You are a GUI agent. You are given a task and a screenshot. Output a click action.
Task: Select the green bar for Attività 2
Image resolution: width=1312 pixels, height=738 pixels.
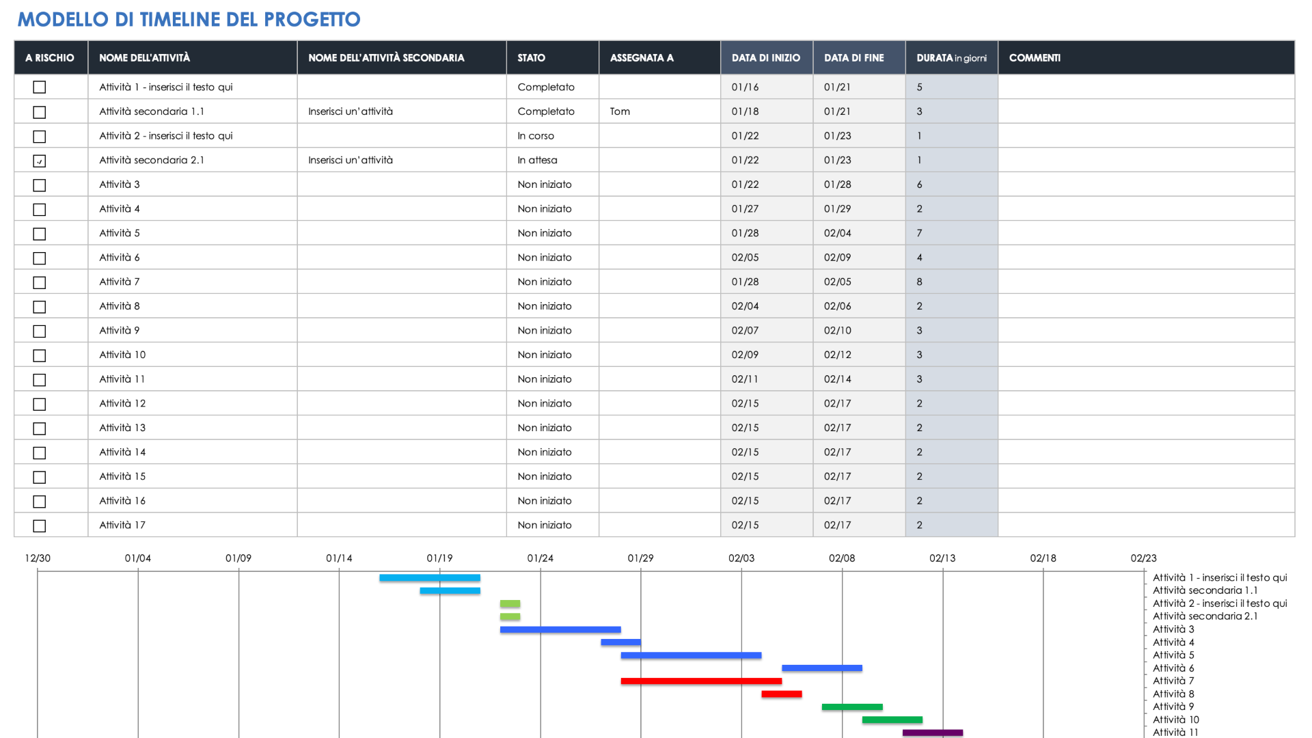point(510,604)
